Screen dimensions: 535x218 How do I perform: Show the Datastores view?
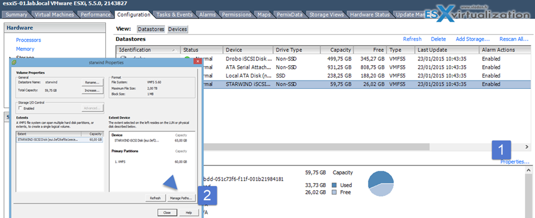click(151, 29)
